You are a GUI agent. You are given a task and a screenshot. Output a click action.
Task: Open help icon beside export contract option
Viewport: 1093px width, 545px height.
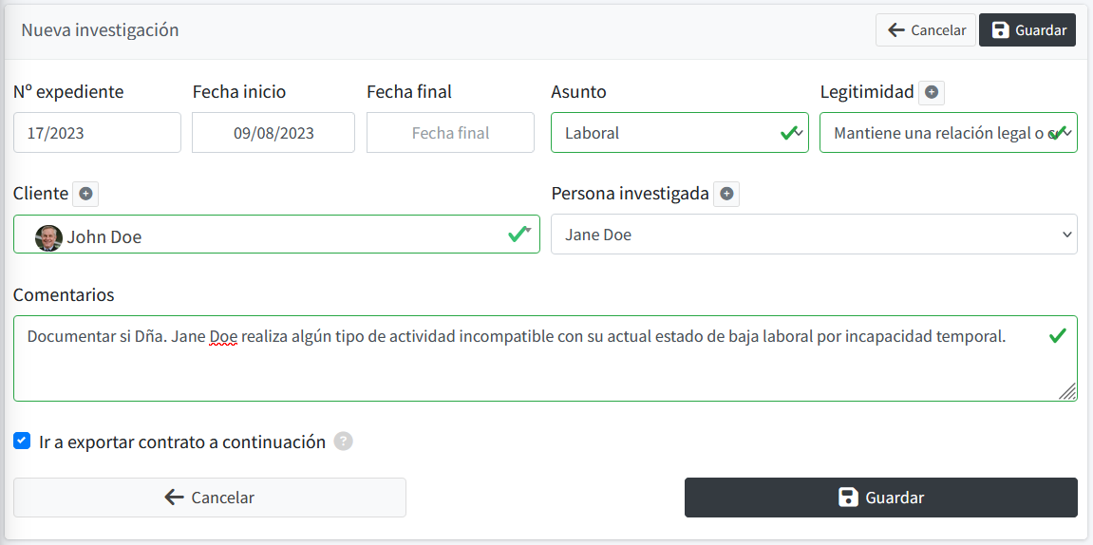[343, 442]
